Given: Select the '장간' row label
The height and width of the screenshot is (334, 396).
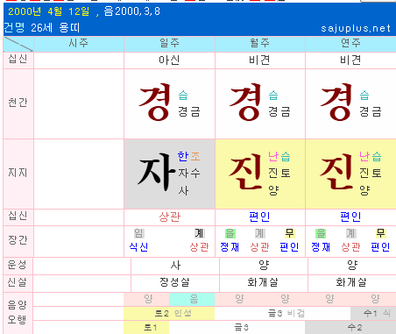Looking at the screenshot, I should click(18, 240).
